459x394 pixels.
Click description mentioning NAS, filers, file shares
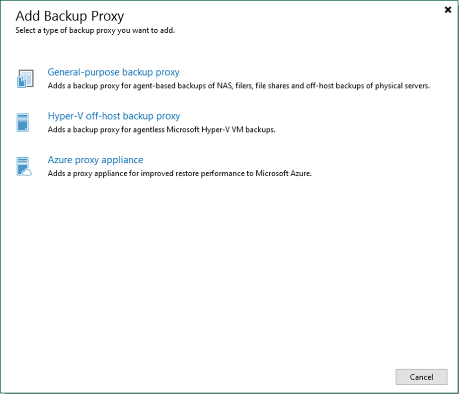point(238,86)
